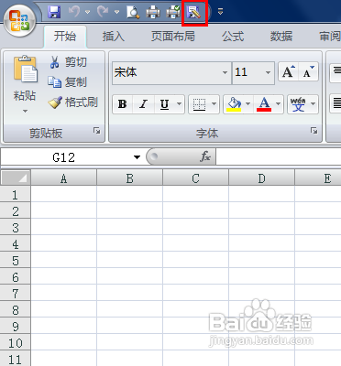The width and height of the screenshot is (341, 366).
Task: Select row 1 header
Action: 16,194
